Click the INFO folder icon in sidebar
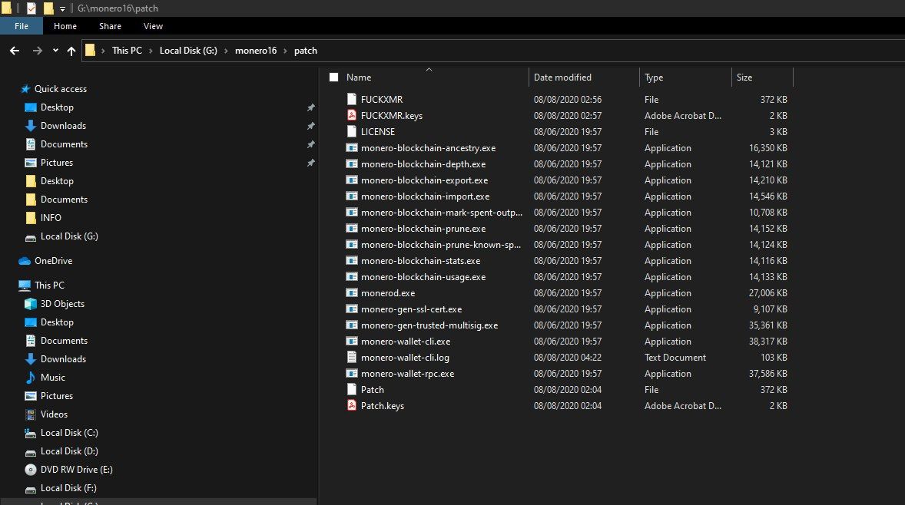 coord(31,218)
